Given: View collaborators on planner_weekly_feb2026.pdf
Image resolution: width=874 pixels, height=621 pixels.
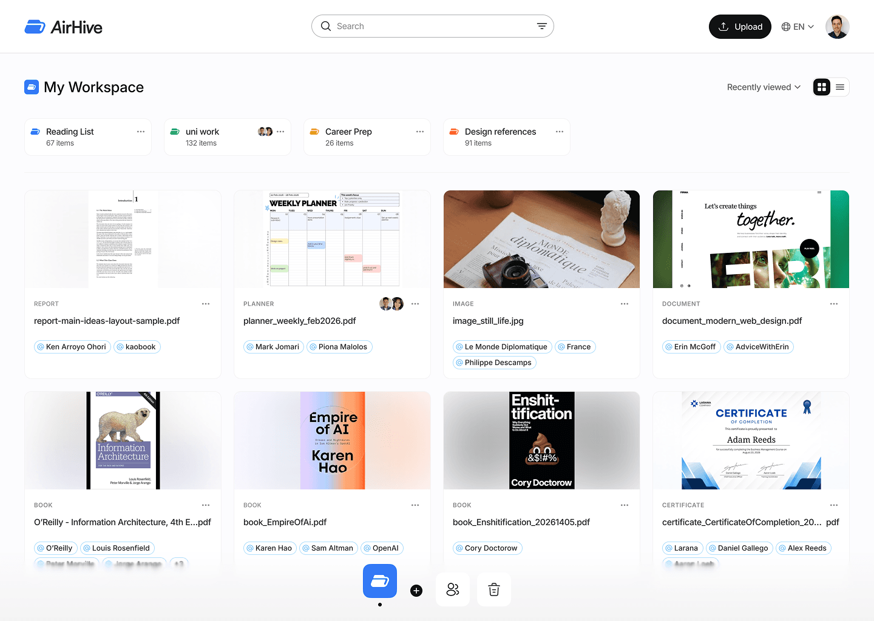Looking at the screenshot, I should pyautogui.click(x=391, y=304).
